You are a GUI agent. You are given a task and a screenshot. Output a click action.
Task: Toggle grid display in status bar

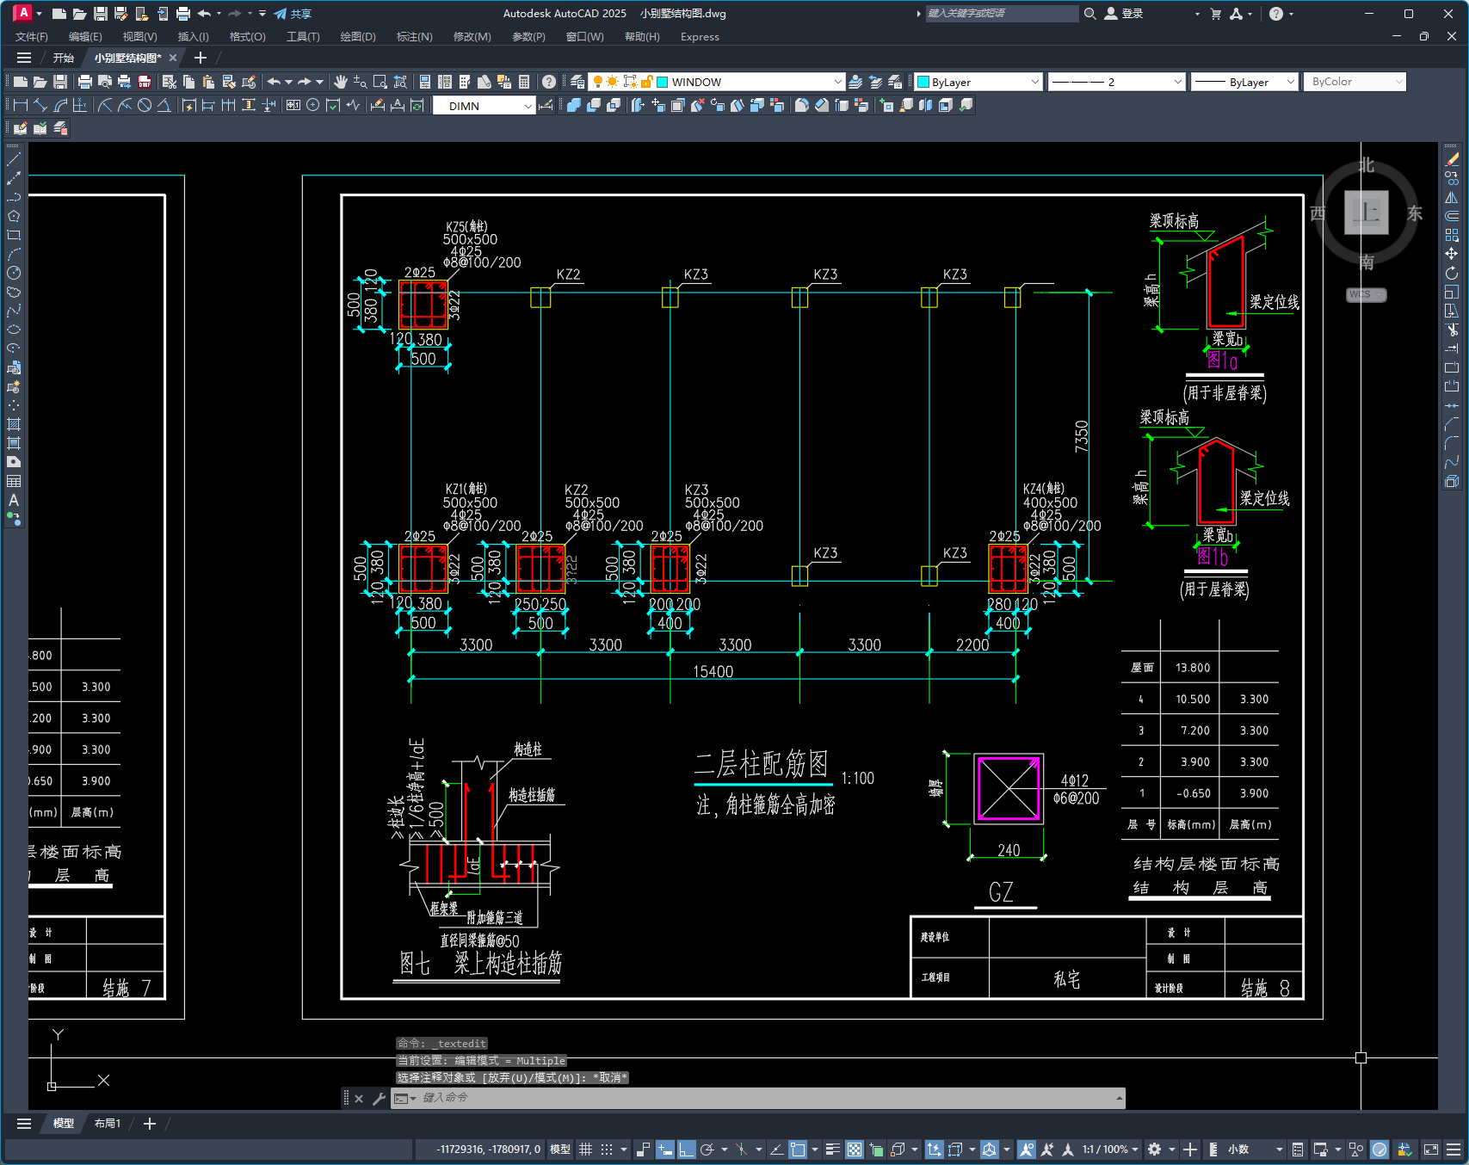point(586,1150)
